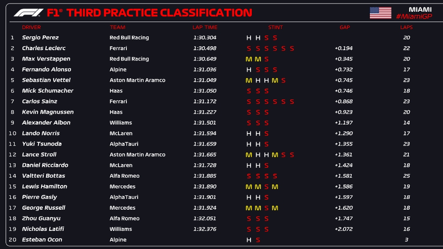Viewport: 443px width, 249px height.
Task: Select the soft tyre in Hamilton's stint
Action: tap(266, 187)
